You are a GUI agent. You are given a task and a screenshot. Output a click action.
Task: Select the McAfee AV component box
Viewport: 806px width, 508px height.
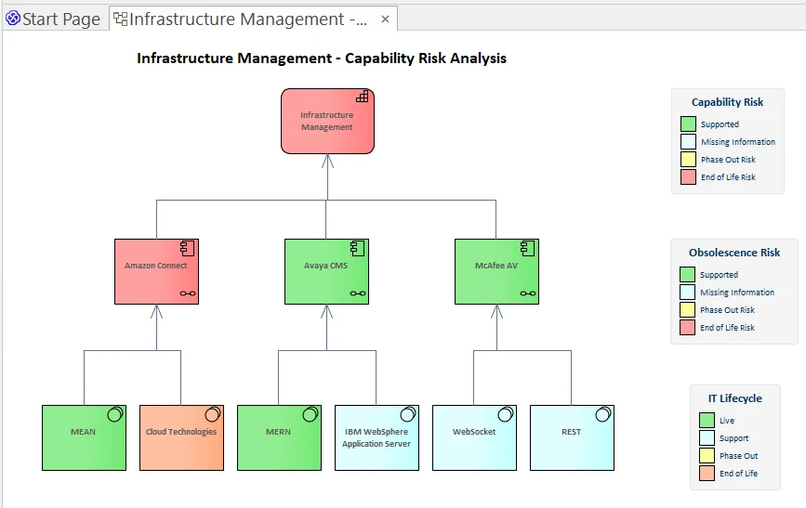(496, 272)
